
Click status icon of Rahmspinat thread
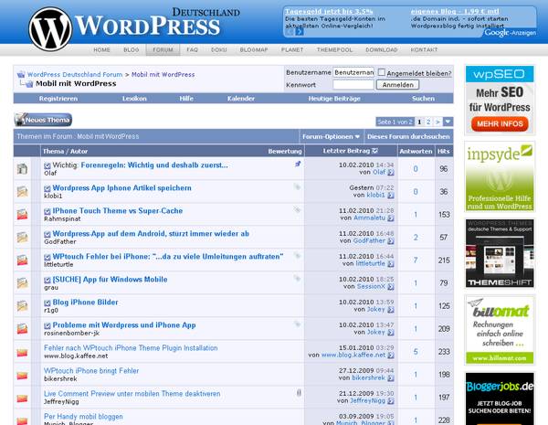22,214
